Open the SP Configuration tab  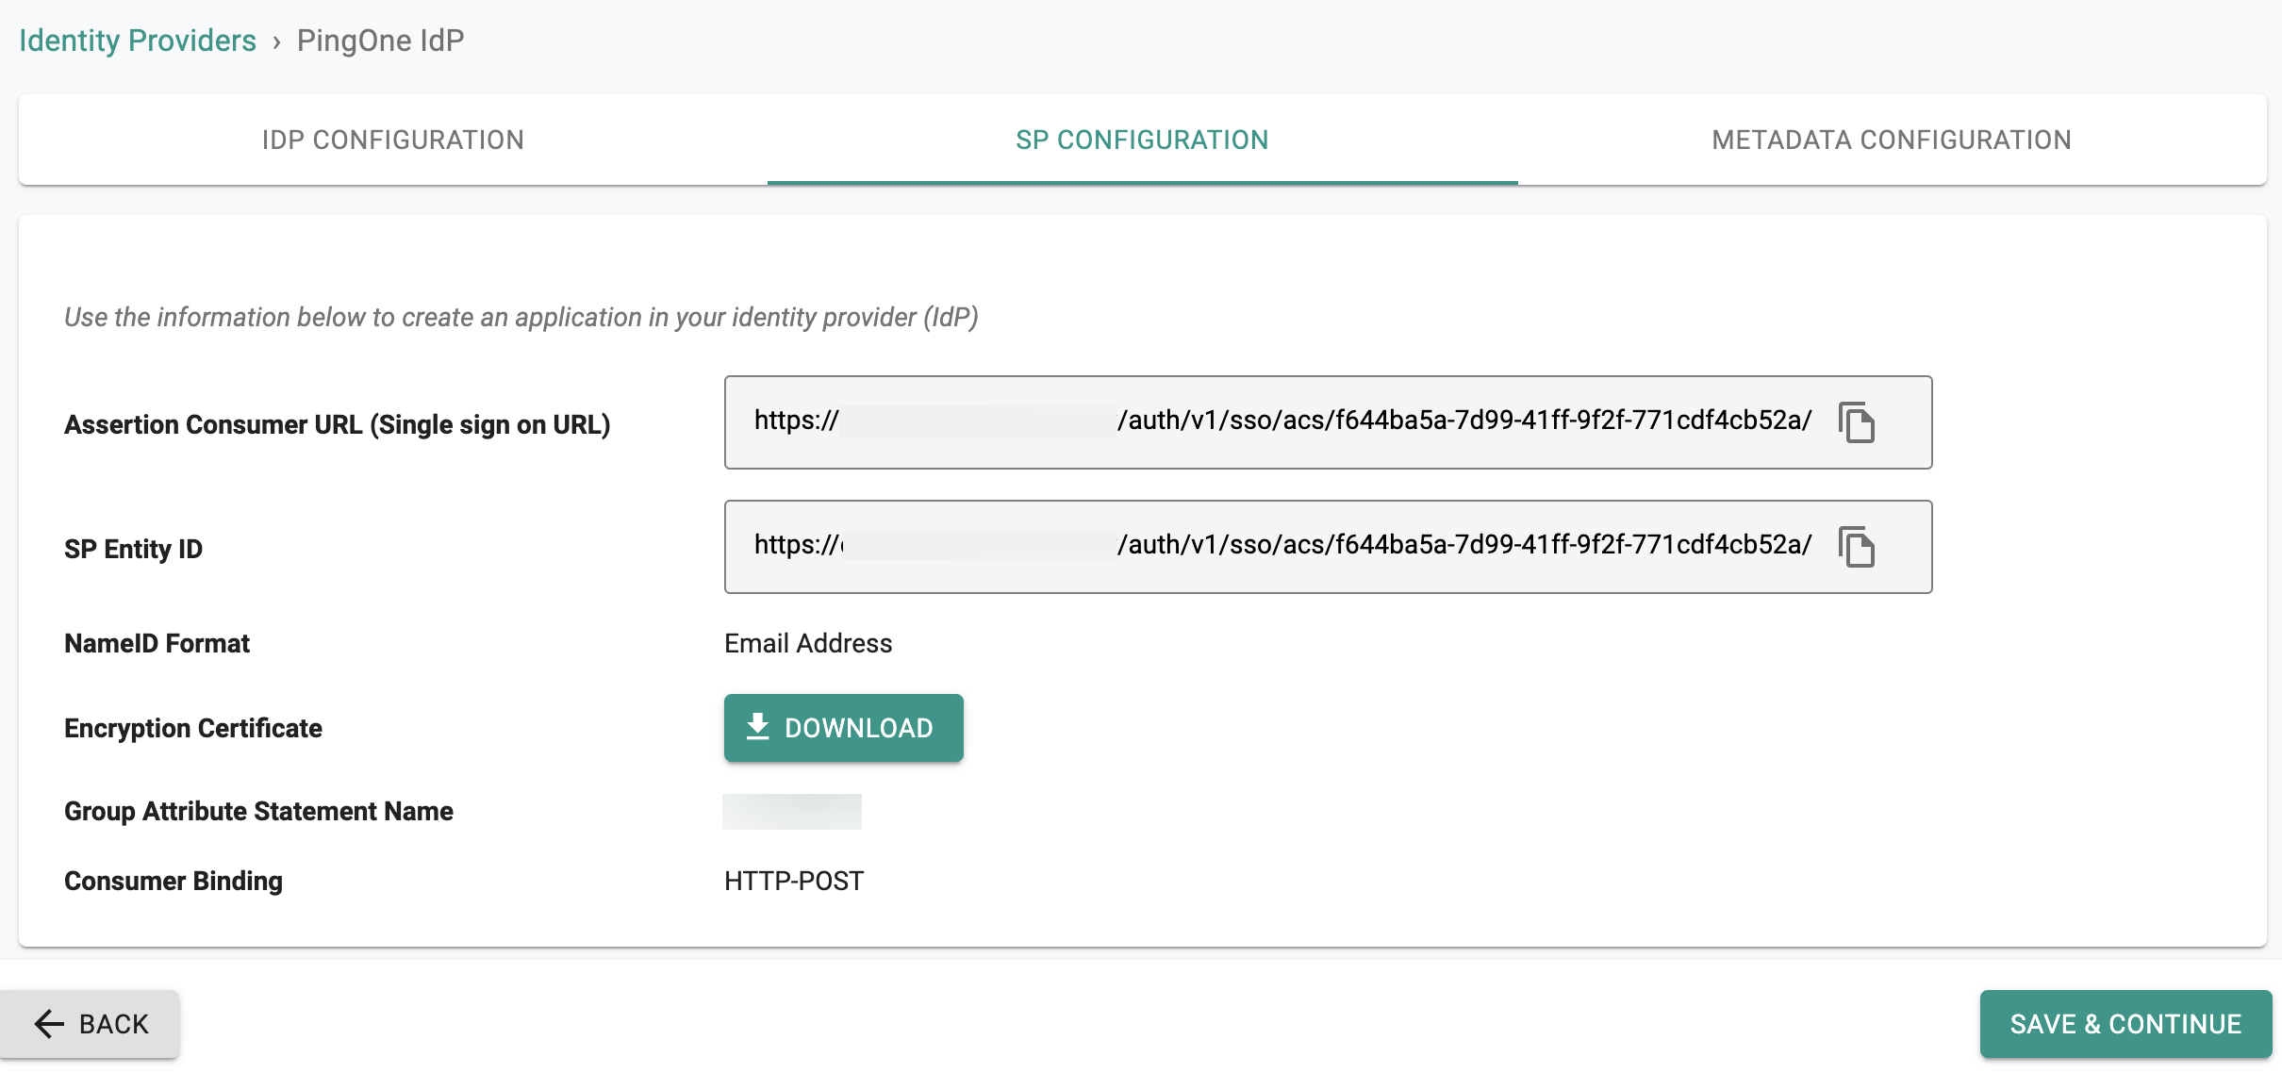tap(1142, 140)
